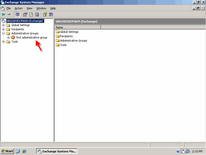Toggle the Show/Hide Console Tree button
Image resolution: width=206 pixels, height=155 pixels.
tap(17, 14)
